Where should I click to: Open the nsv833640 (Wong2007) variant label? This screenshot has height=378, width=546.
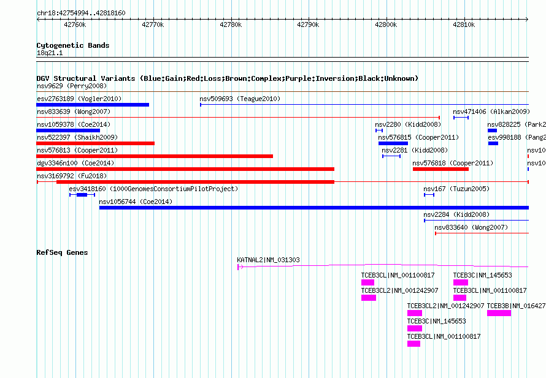click(471, 227)
